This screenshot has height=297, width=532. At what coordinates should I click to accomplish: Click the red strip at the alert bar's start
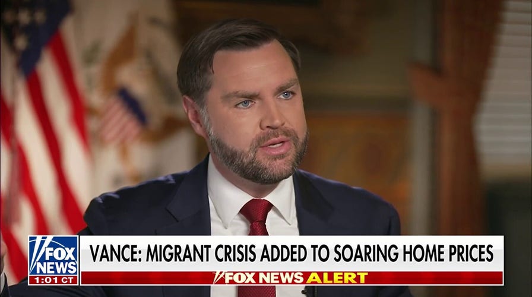click(x=146, y=278)
